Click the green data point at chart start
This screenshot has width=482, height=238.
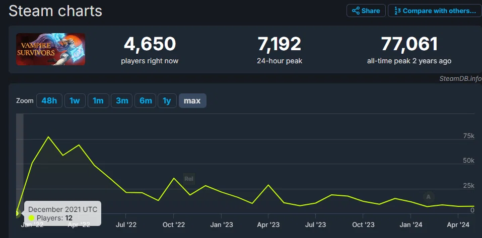(x=17, y=213)
